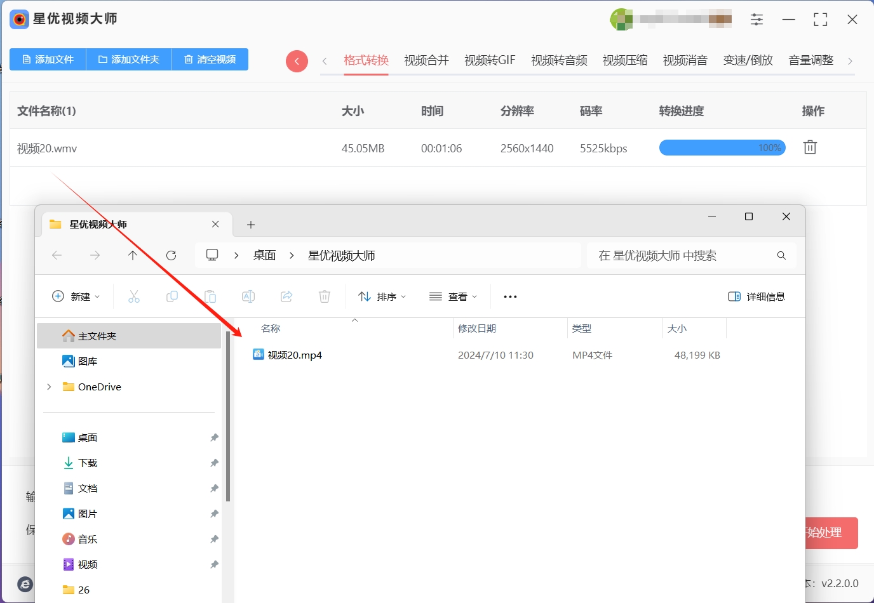Click the Rename icon in Explorer toolbar

click(x=248, y=296)
